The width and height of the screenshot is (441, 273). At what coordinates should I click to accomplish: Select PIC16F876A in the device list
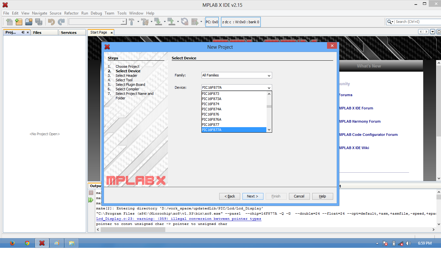(234, 119)
